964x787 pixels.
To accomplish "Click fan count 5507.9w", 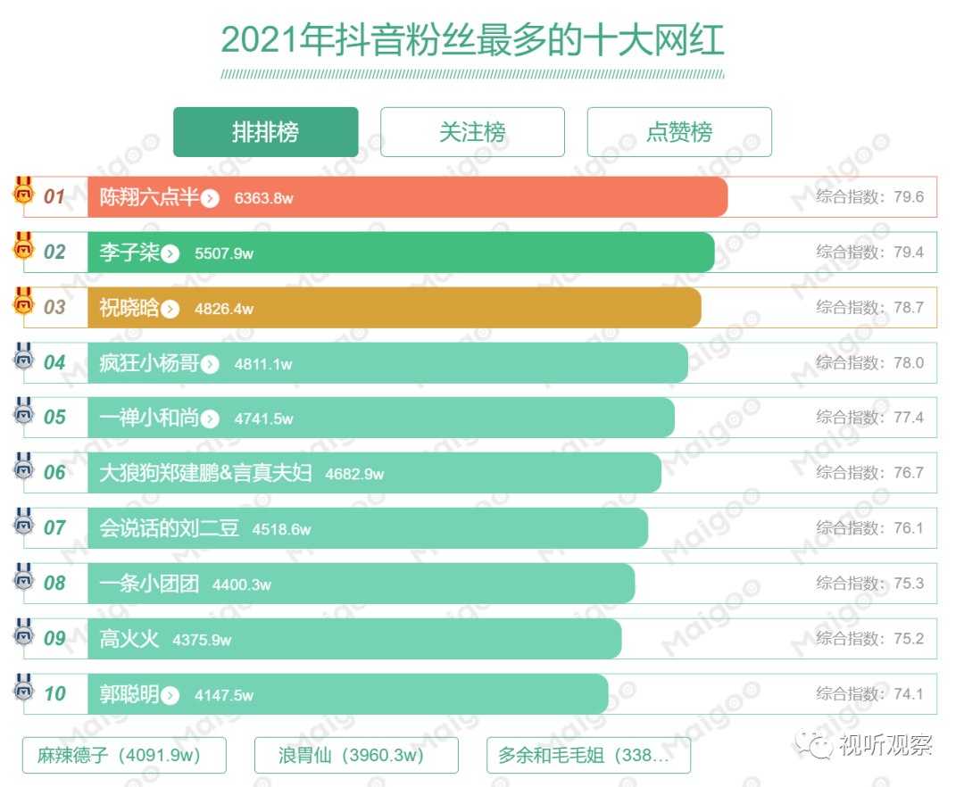I will click(224, 253).
